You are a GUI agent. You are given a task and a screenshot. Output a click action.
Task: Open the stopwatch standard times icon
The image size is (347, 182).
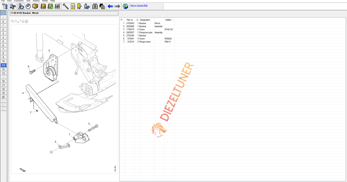[x=28, y=7]
